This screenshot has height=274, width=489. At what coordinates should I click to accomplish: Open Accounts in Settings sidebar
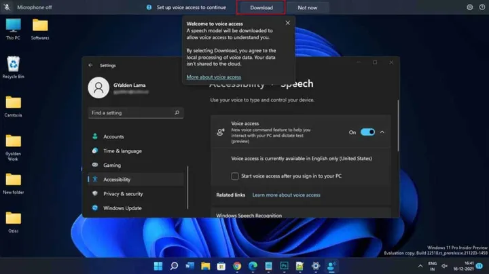(136, 136)
